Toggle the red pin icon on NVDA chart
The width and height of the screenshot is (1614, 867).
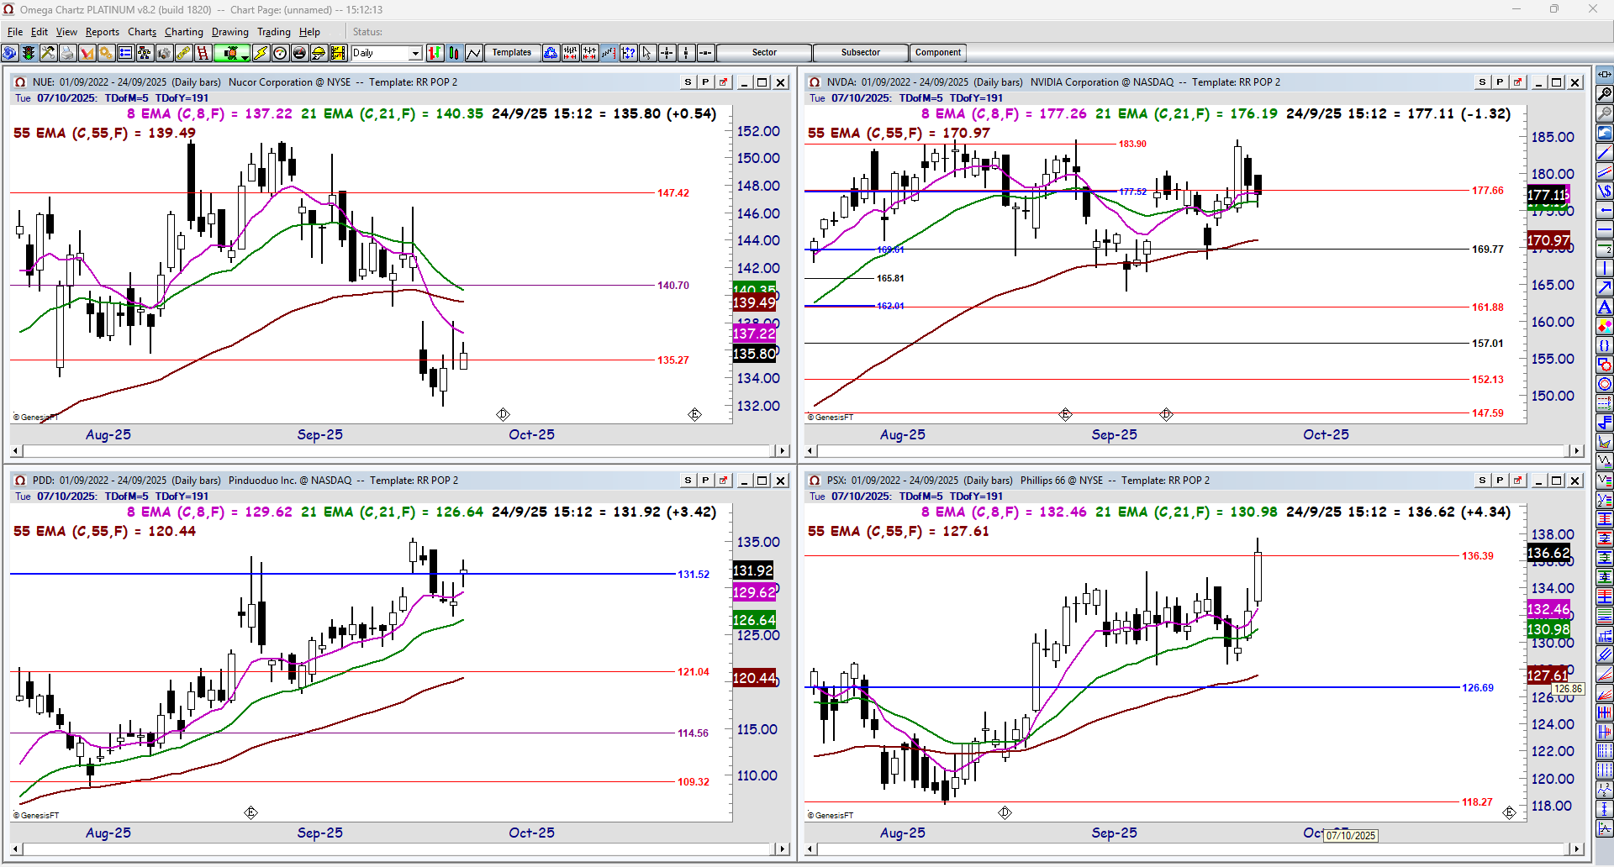tap(1517, 82)
